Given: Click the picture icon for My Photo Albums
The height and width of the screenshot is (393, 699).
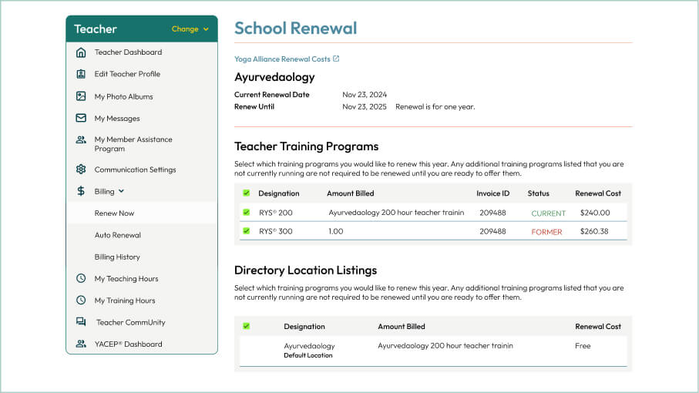Looking at the screenshot, I should (x=81, y=96).
